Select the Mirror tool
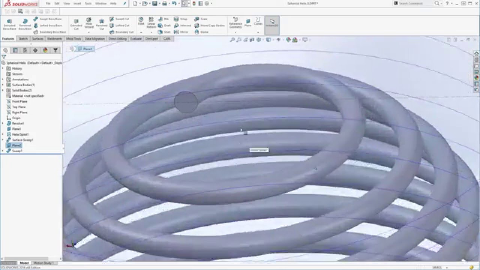 (x=181, y=32)
